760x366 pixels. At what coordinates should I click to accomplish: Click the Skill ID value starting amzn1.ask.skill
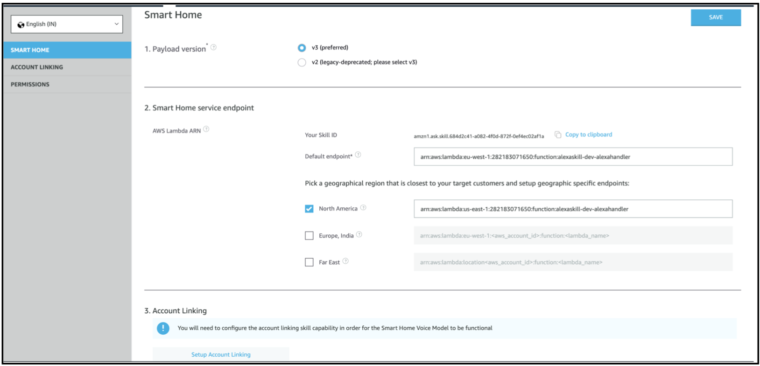pyautogui.click(x=479, y=136)
